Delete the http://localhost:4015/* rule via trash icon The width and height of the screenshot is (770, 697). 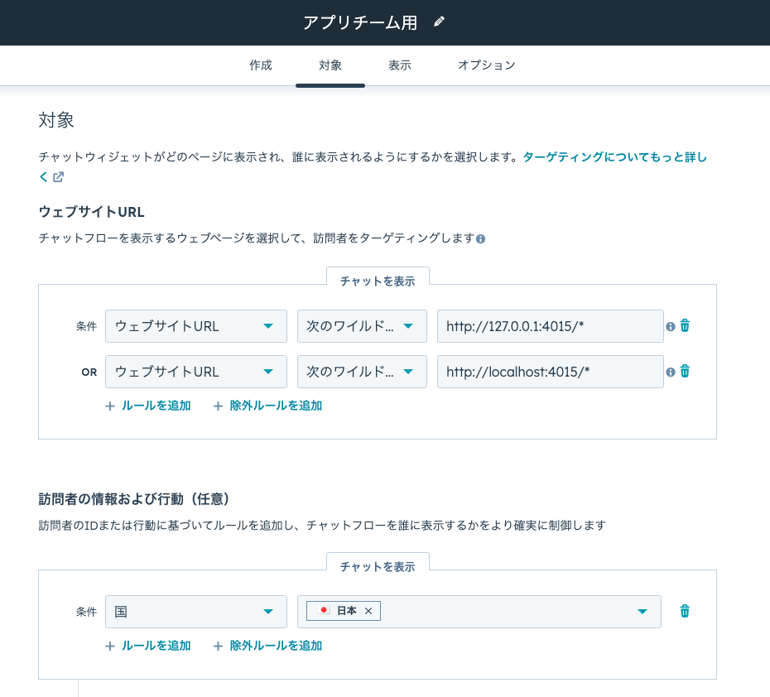[684, 372]
